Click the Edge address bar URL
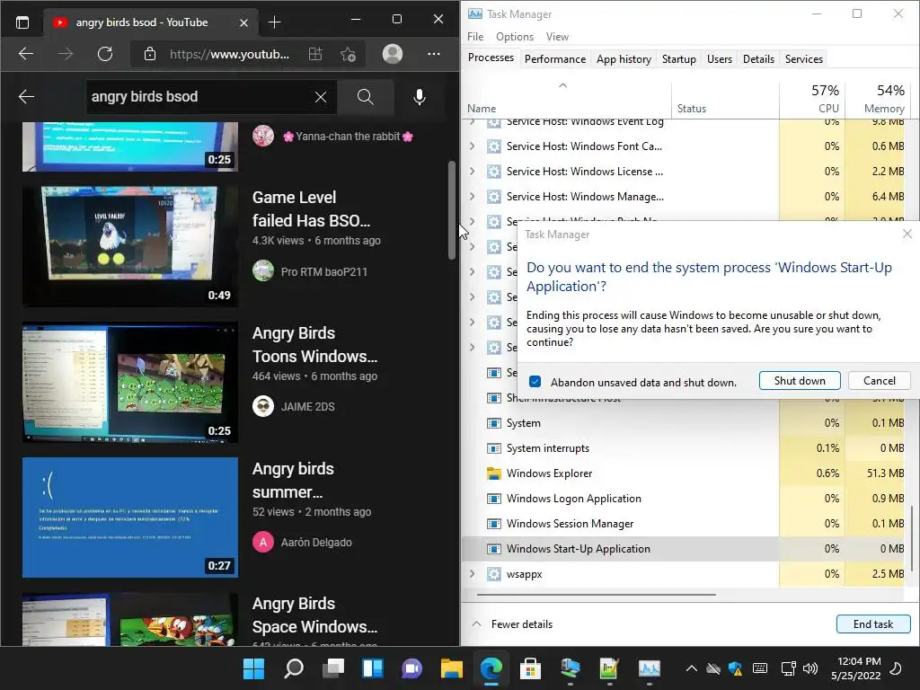 click(x=229, y=54)
